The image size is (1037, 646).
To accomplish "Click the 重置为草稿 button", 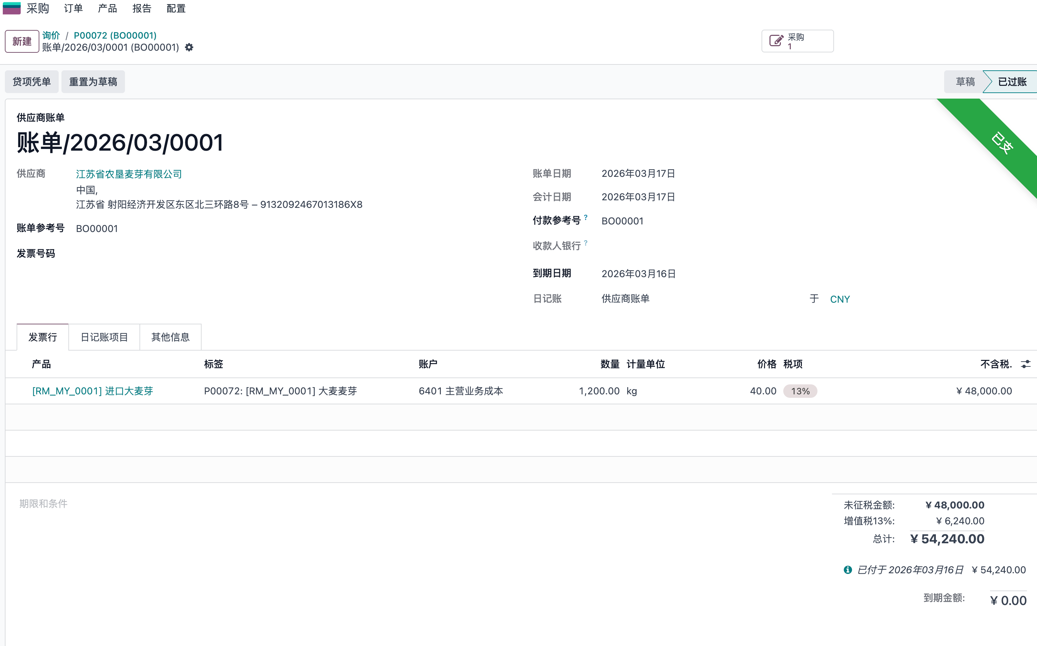I will [x=93, y=82].
